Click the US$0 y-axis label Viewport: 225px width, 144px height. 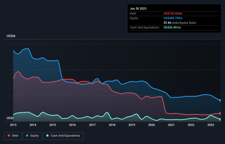pos(10,118)
